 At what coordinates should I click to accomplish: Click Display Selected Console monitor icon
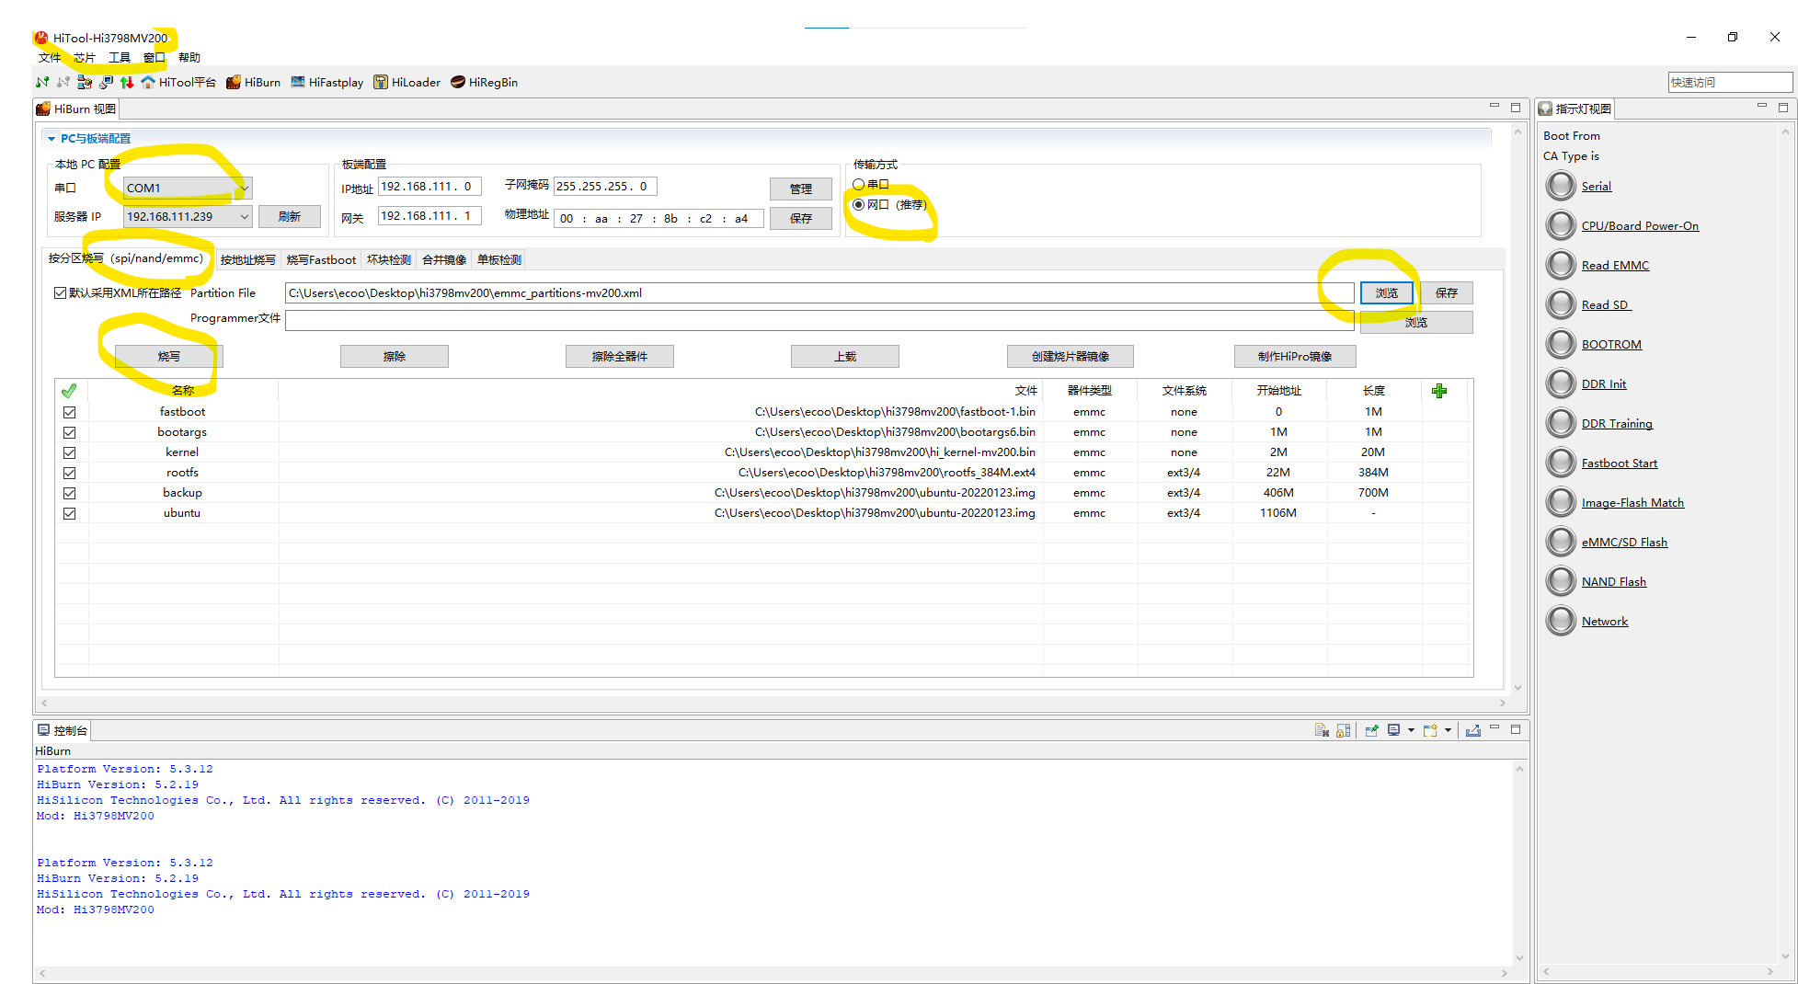[1394, 730]
